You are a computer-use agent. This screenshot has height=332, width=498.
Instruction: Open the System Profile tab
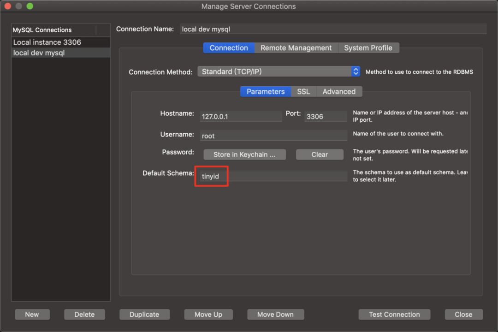pos(368,48)
